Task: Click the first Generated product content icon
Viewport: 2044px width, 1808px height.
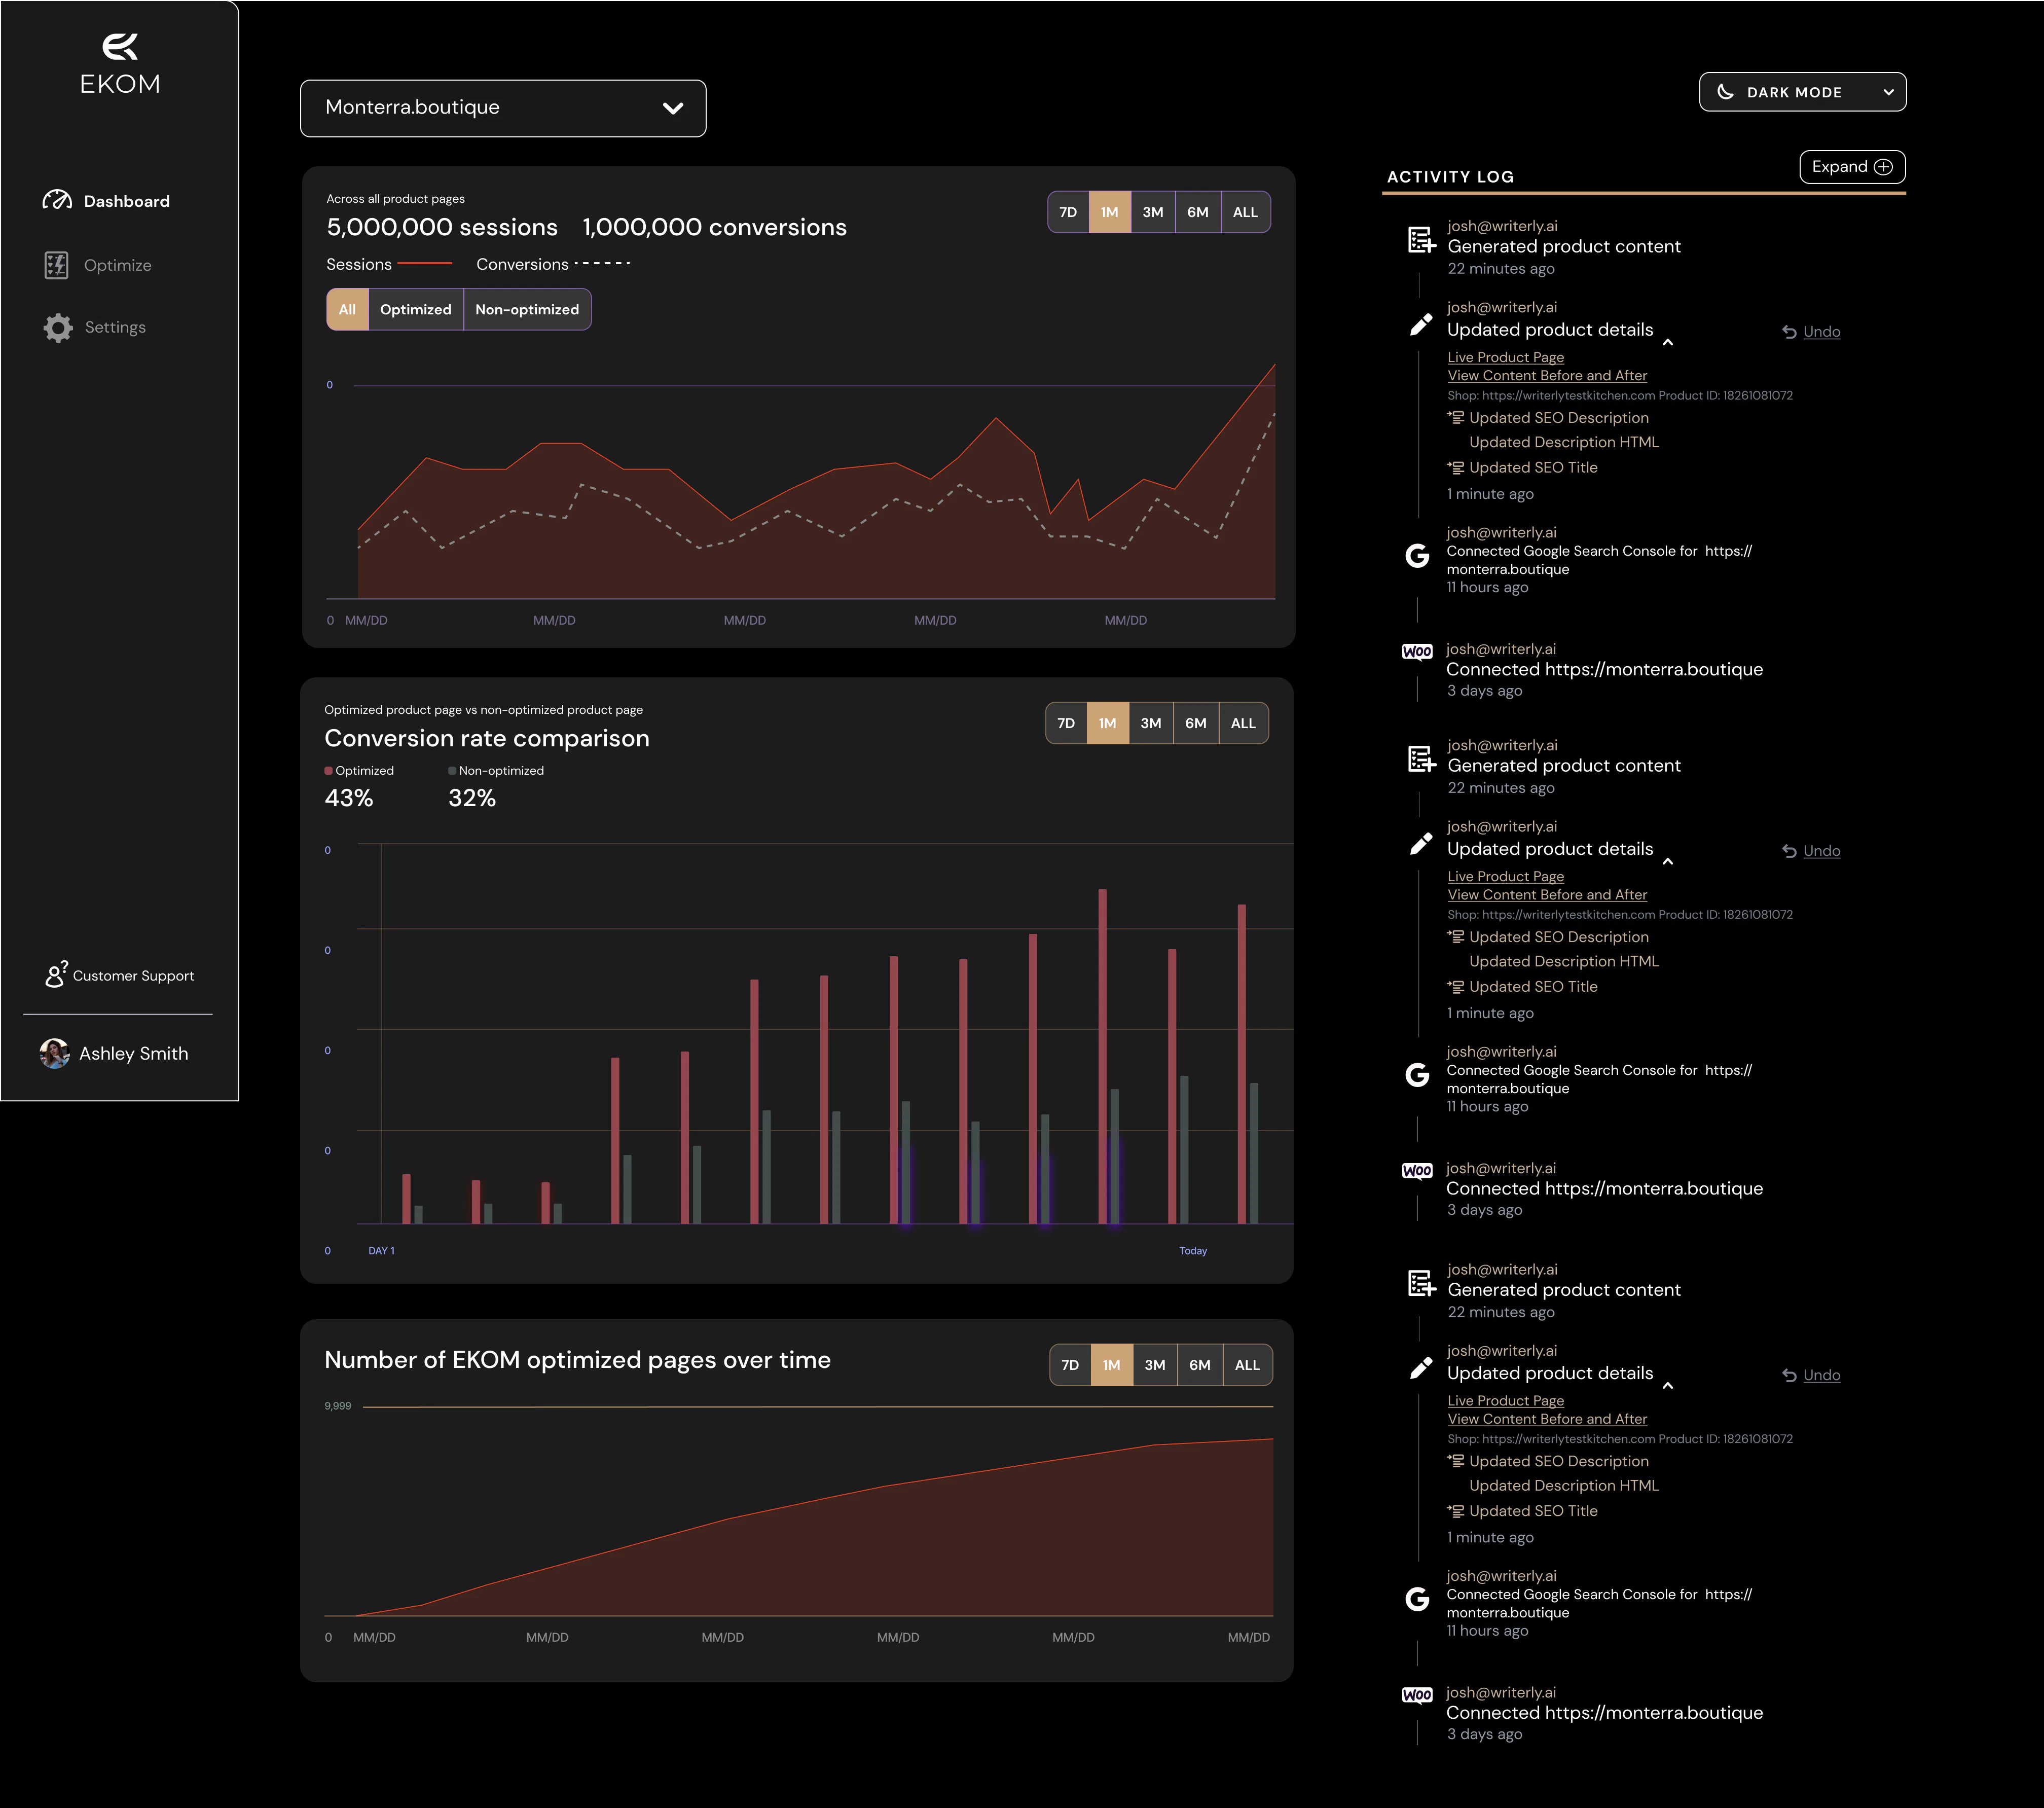Action: tap(1421, 240)
